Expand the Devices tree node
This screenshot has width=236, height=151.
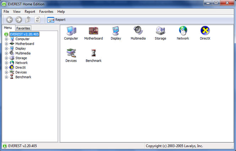point(6,72)
